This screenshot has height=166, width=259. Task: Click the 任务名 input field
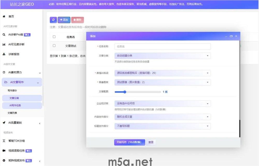[x=163, y=46]
